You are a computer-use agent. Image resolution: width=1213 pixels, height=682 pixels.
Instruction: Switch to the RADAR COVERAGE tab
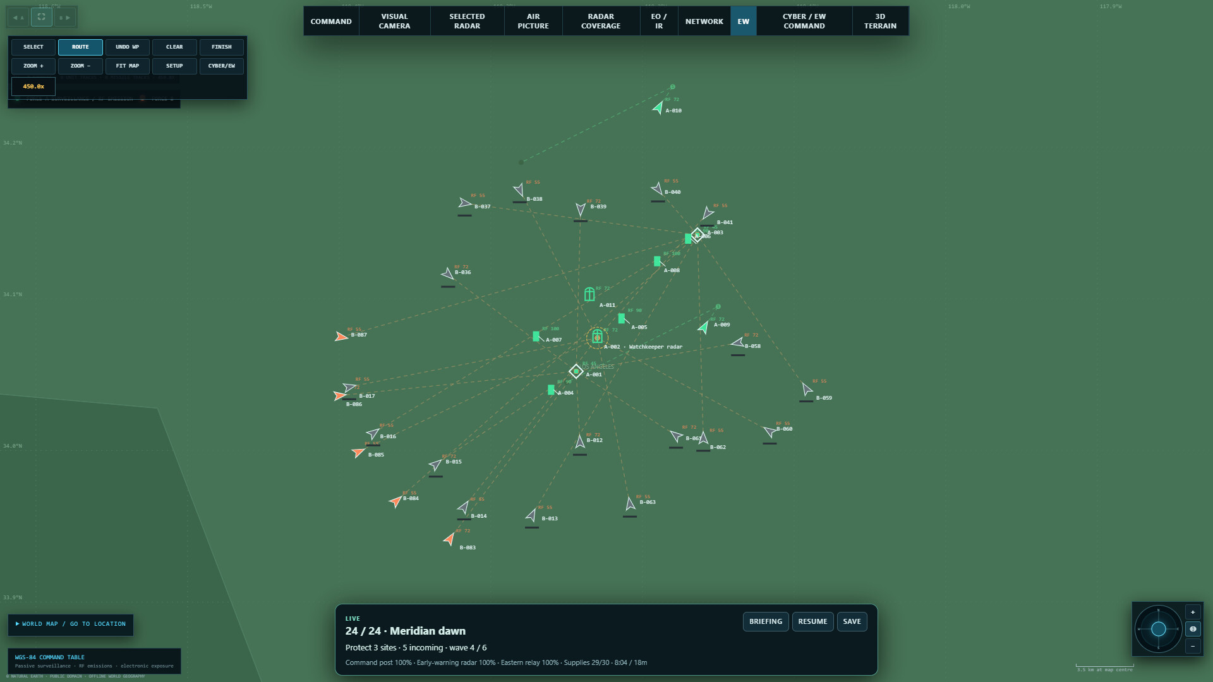[601, 21]
